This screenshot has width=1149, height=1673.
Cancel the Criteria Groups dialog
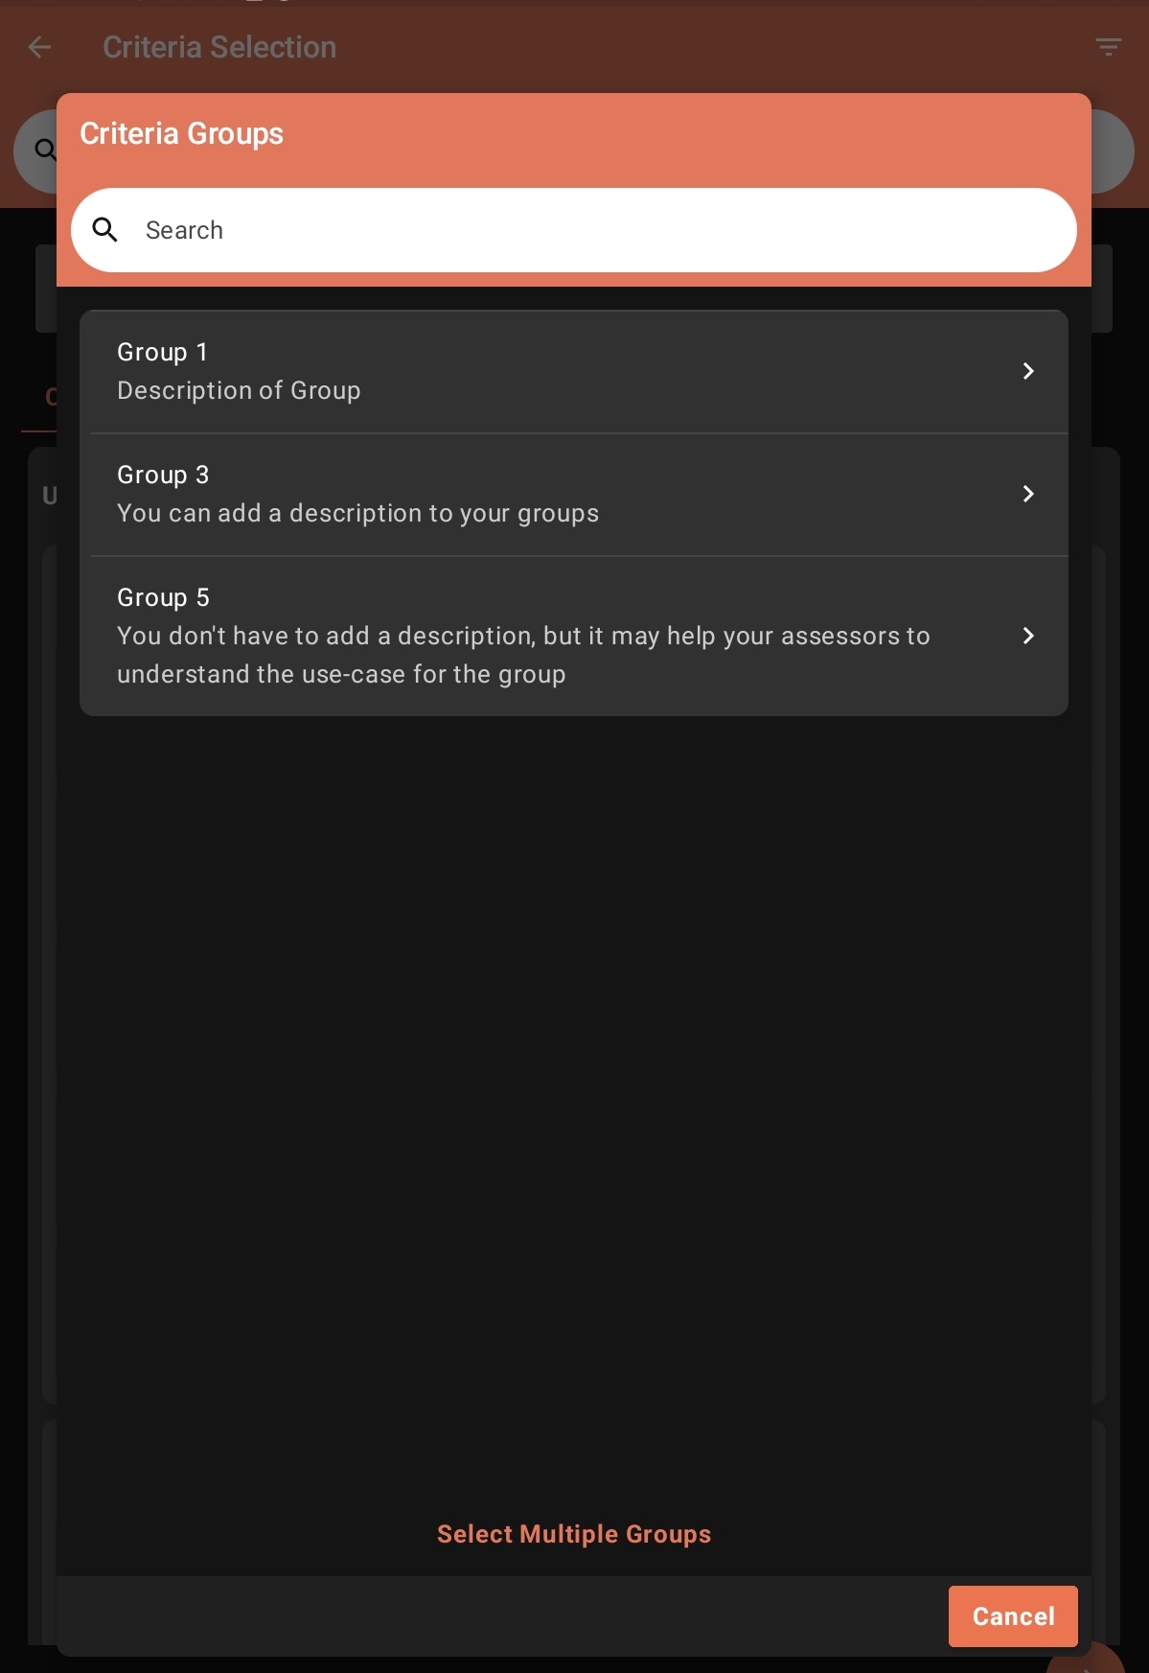(x=1013, y=1616)
